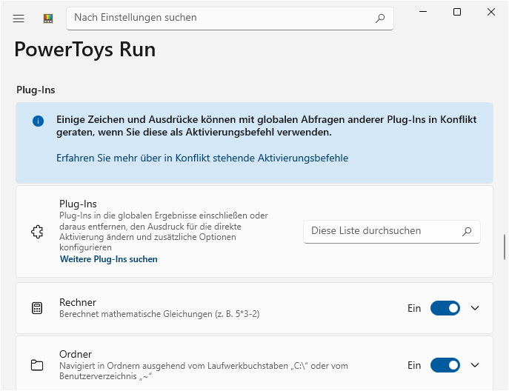Screen dimensions: 509x391
Task: Click the folder icon next to Ordner
Action: (37, 365)
